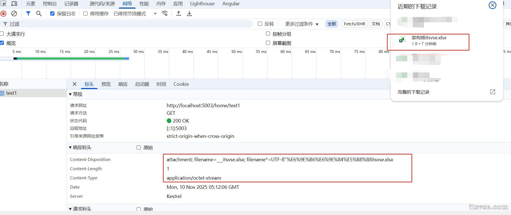Open 完整的下载记录 link
This screenshot has height=215, width=511.
coord(413,92)
